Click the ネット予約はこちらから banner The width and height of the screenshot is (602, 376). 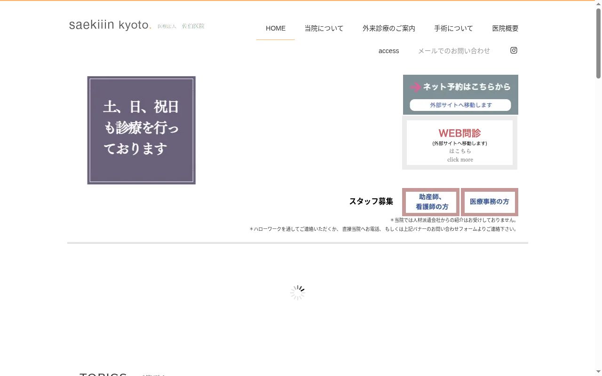[x=460, y=94]
